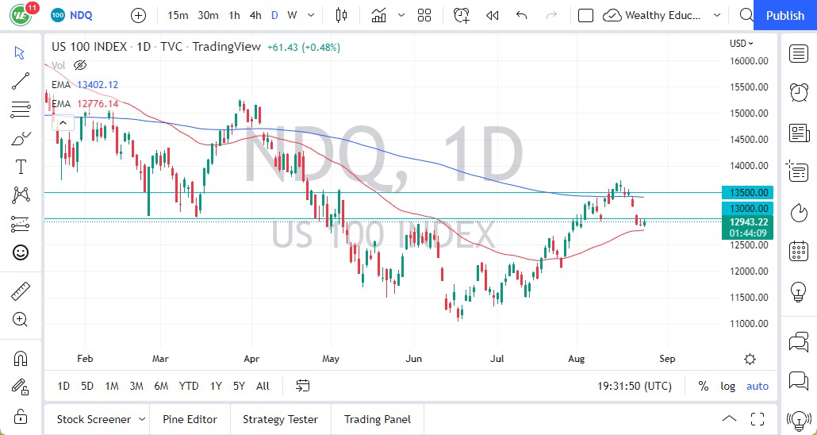Open Wealthy Educ layout dropdown
This screenshot has width=817, height=435.
(x=663, y=15)
